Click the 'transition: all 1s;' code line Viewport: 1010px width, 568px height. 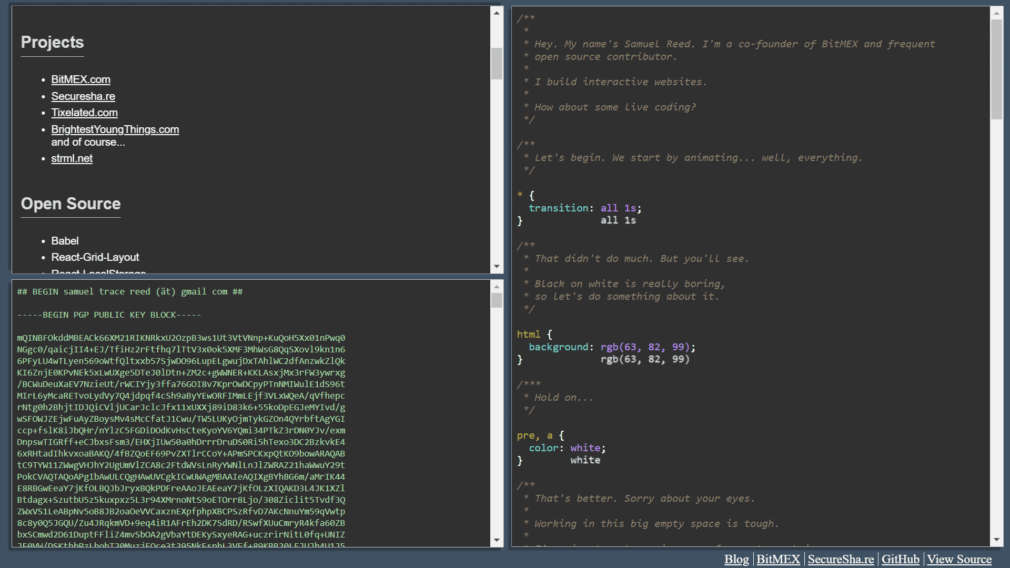[585, 208]
